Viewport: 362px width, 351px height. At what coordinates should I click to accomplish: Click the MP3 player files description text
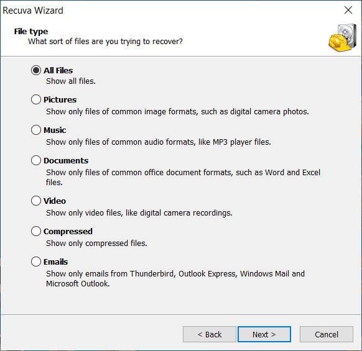[x=159, y=142]
